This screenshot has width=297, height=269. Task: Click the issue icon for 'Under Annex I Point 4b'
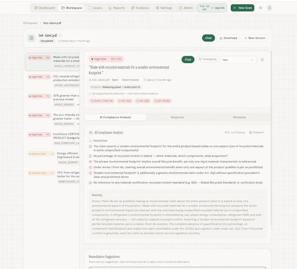coord(90,167)
